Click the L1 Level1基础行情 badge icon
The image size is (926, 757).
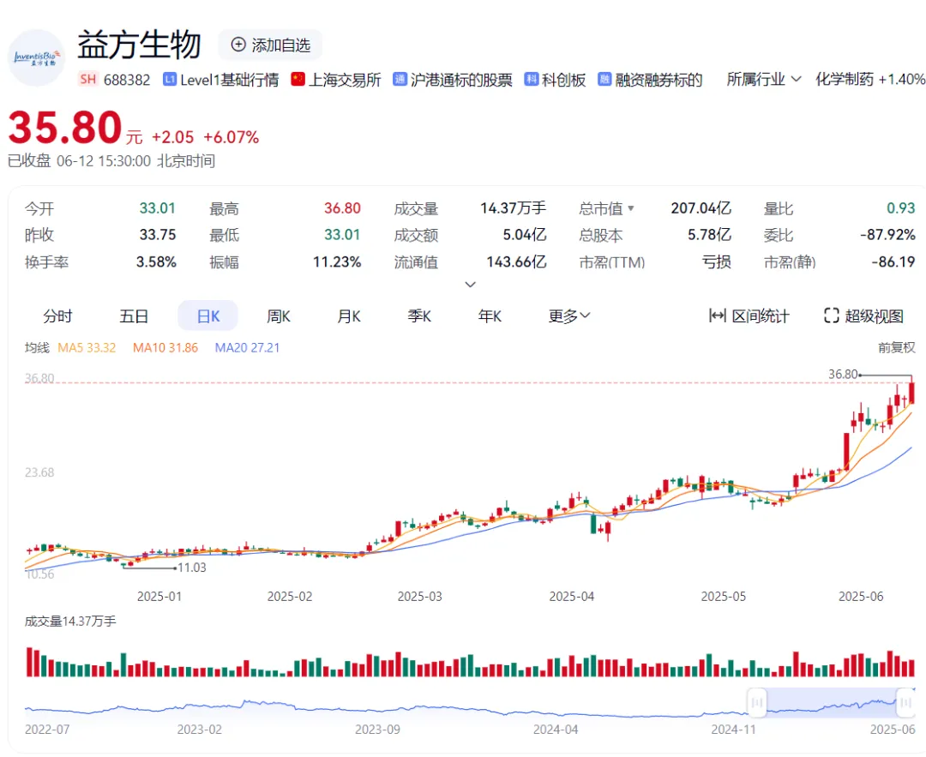(170, 80)
